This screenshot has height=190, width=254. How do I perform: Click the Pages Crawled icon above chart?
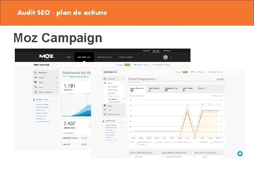(213, 96)
